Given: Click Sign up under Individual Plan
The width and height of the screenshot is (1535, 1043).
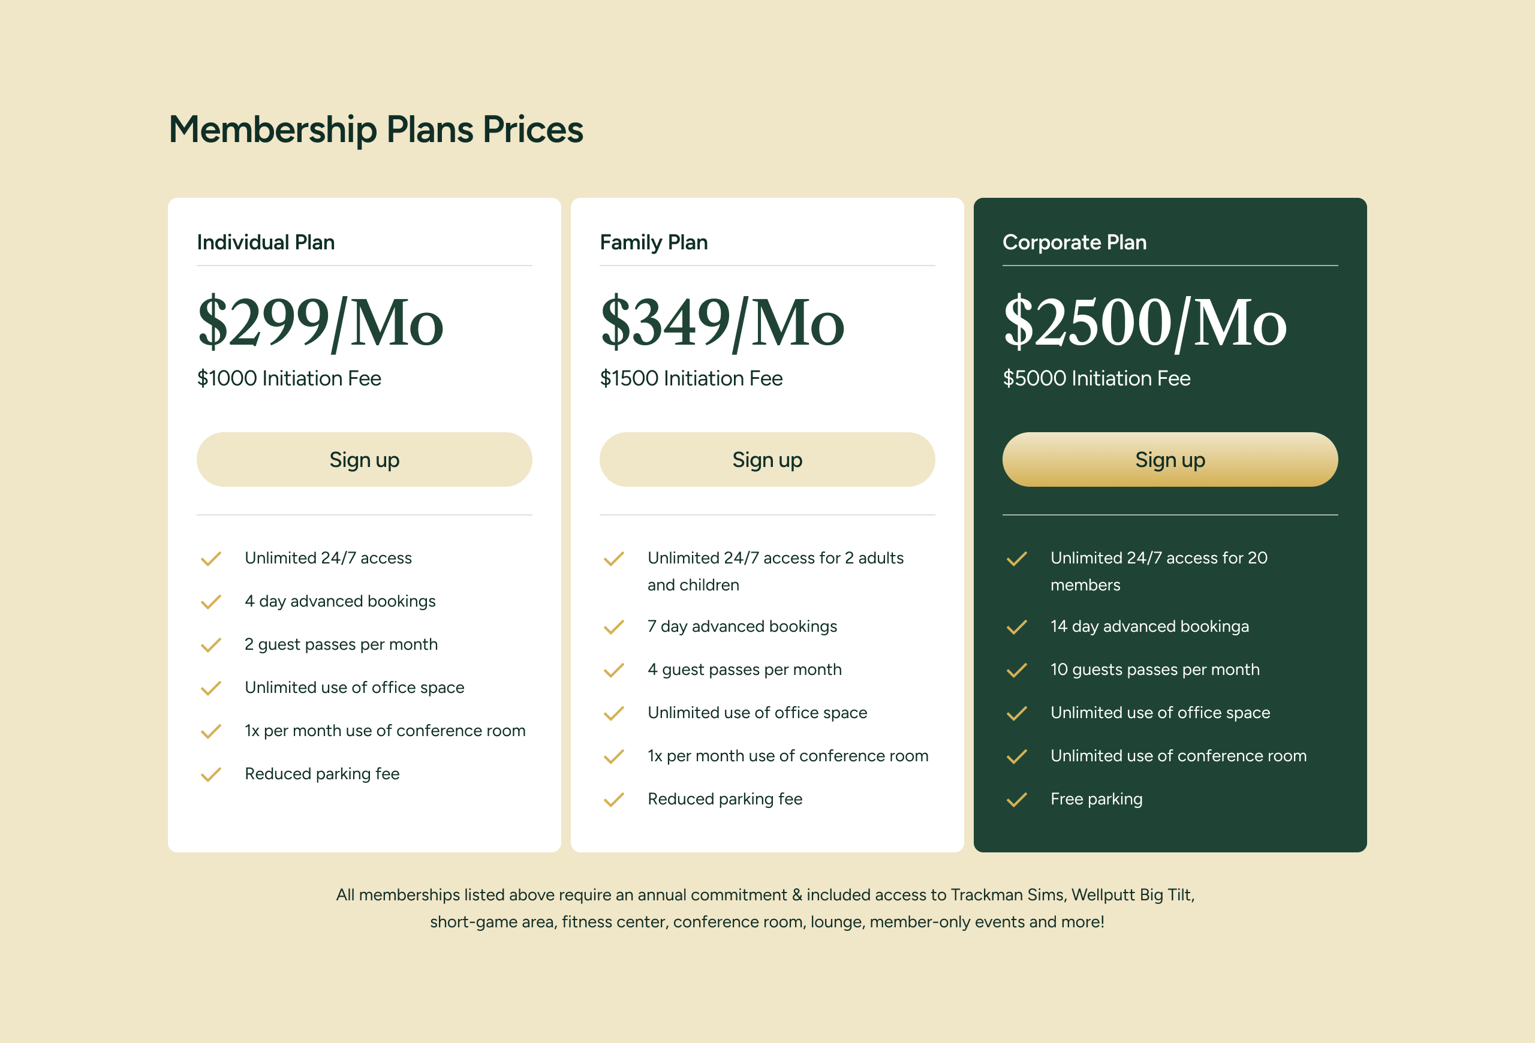Looking at the screenshot, I should (x=364, y=459).
